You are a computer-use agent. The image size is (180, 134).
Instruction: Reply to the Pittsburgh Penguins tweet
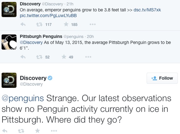(23, 57)
